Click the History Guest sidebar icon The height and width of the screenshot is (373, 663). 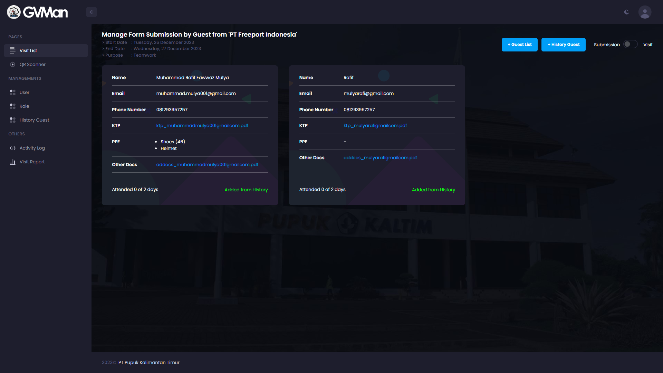tap(13, 120)
